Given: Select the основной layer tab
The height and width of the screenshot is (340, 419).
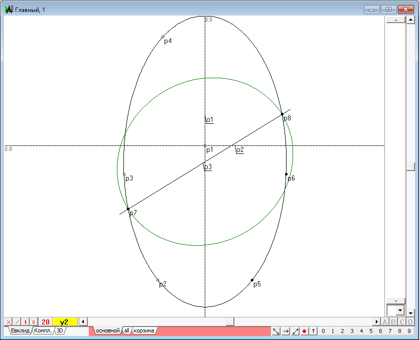Looking at the screenshot, I should 108,330.
